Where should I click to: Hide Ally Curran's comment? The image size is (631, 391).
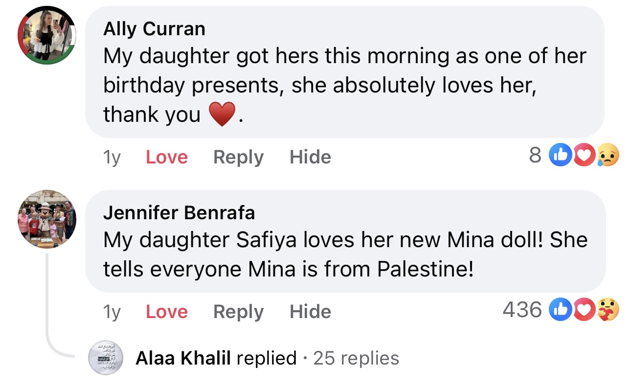point(310,157)
